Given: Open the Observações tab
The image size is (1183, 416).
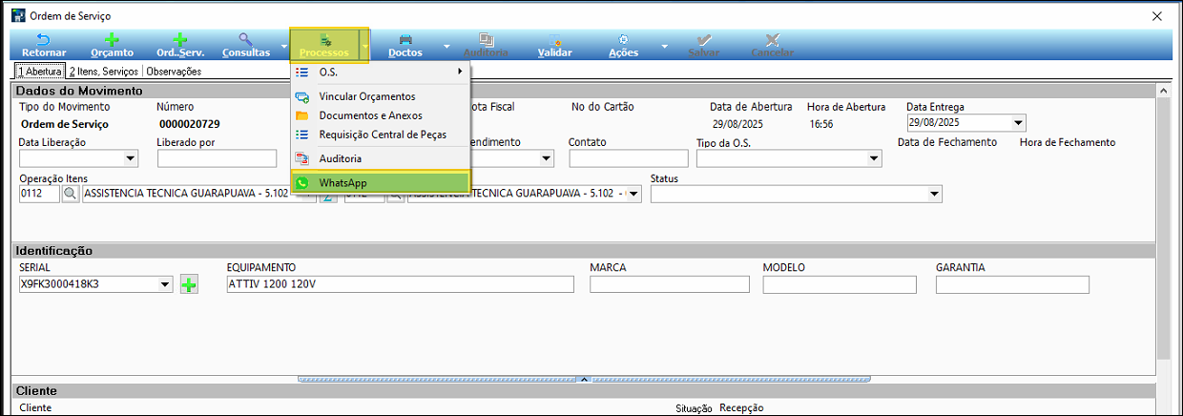Looking at the screenshot, I should click(x=174, y=71).
